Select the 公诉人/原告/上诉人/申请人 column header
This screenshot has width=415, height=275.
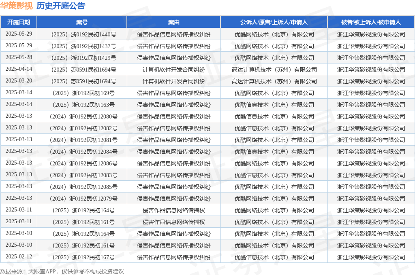click(x=274, y=22)
